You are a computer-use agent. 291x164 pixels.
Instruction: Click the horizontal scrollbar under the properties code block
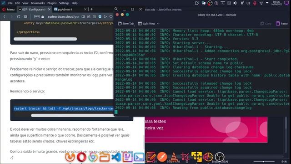pos(45,39)
